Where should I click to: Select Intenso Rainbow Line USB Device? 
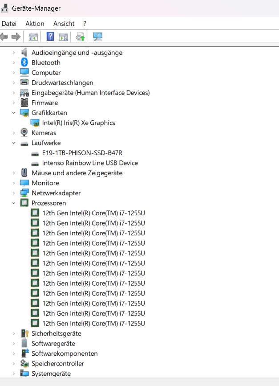[90, 163]
